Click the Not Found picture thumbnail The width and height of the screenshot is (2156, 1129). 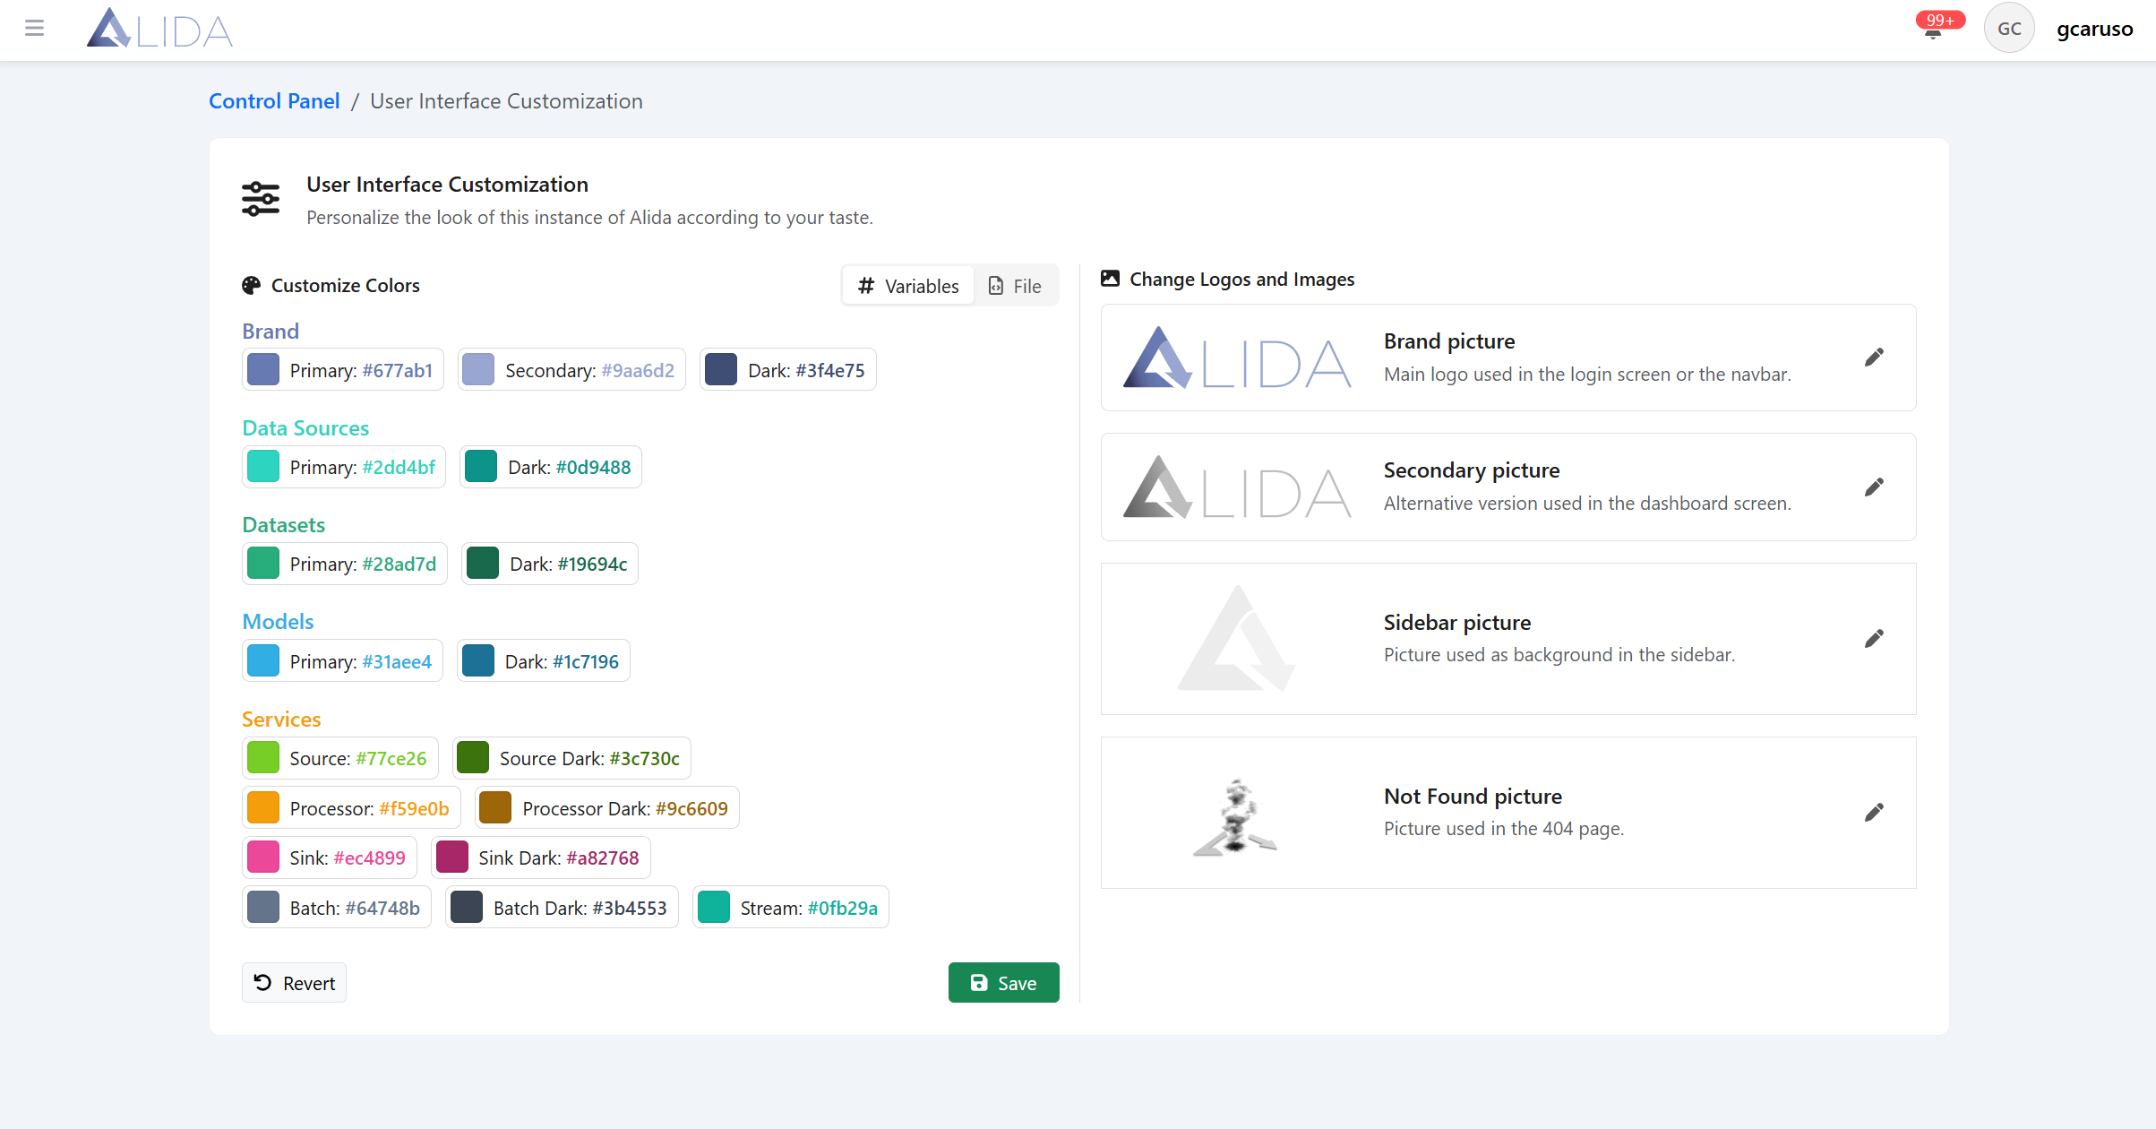point(1235,816)
